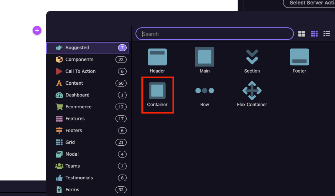
Task: Click the Select Server Action button
Action: tap(311, 3)
